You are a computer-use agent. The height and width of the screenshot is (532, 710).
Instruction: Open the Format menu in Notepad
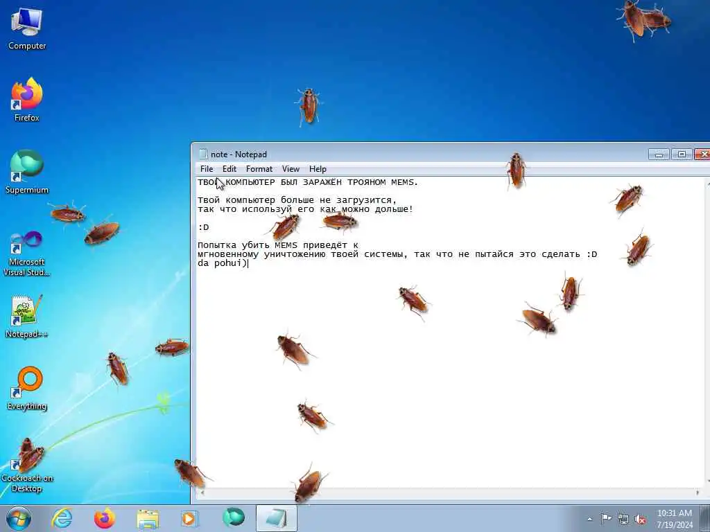click(x=259, y=169)
